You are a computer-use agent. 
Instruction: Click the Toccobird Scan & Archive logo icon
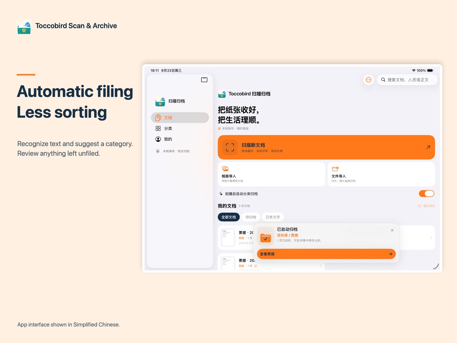point(24,27)
